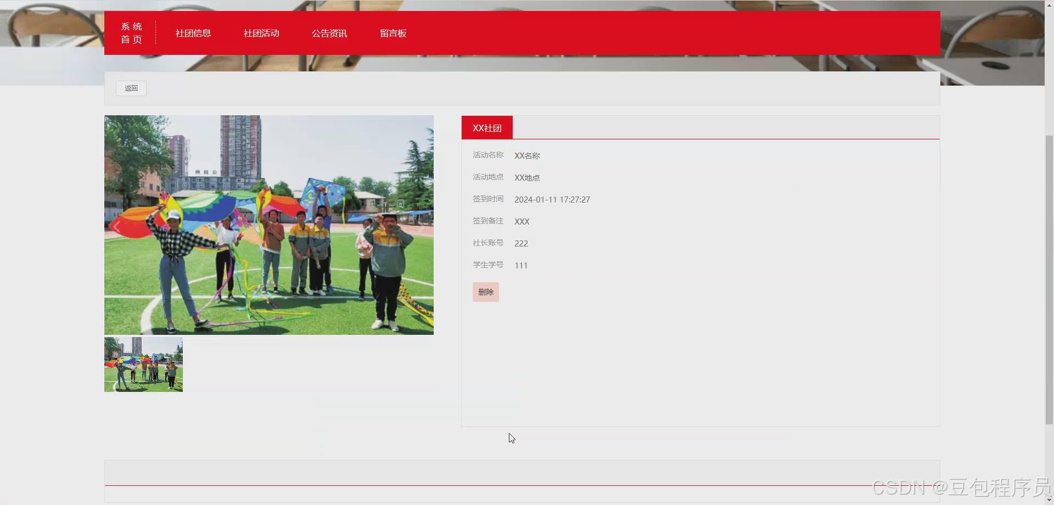1054x505 pixels.
Task: Select the XX社团 tab header
Action: [x=487, y=128]
